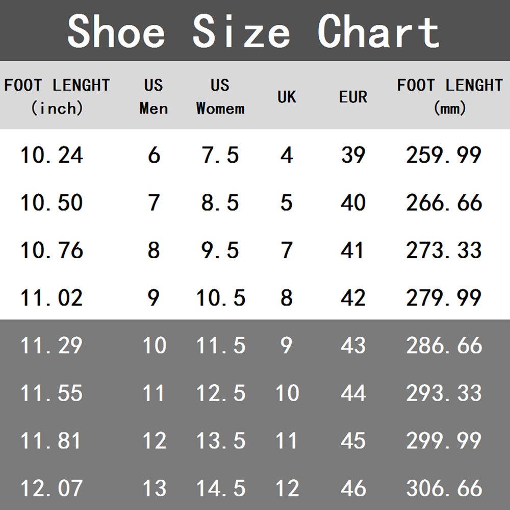Click the 10.24 inch foot length value

click(x=52, y=155)
